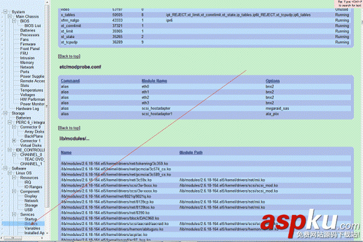
Task: Select the eth0 module name cell
Action: tap(145, 86)
